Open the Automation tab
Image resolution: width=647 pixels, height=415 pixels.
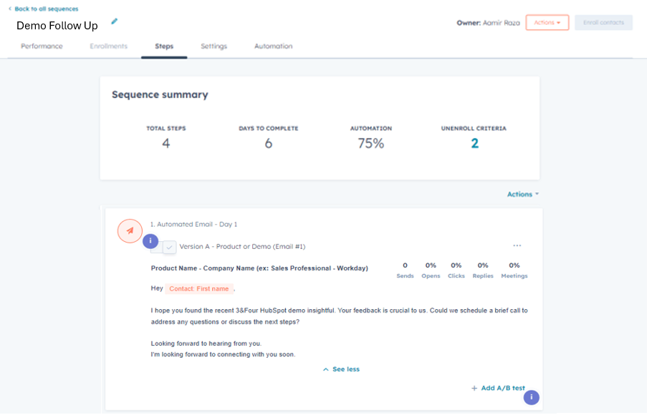click(273, 47)
